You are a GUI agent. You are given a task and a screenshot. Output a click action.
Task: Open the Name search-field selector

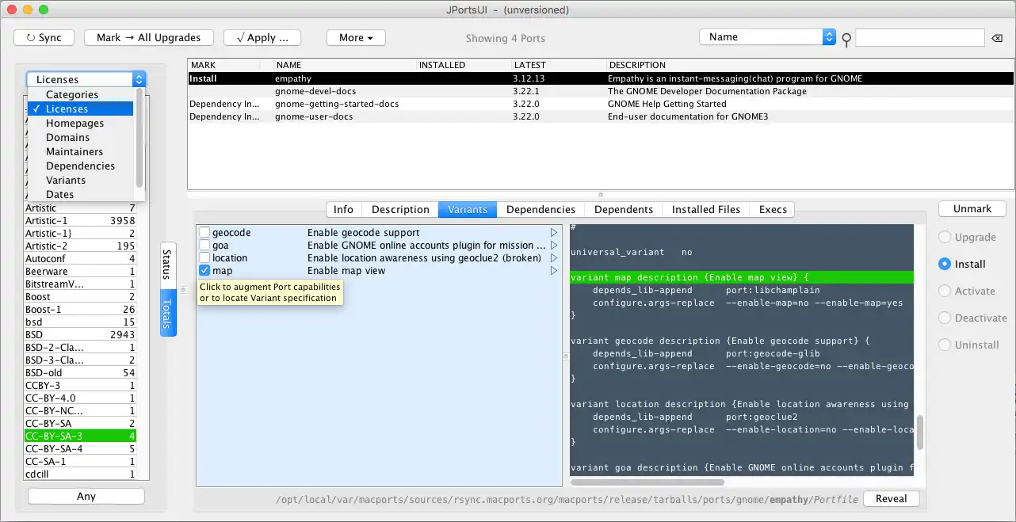click(767, 37)
